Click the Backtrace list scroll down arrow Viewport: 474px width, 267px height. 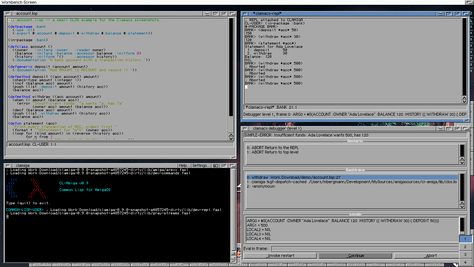point(462,207)
